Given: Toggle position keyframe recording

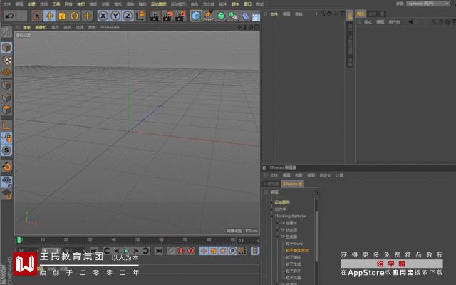Looking at the screenshot, I should click(x=204, y=251).
